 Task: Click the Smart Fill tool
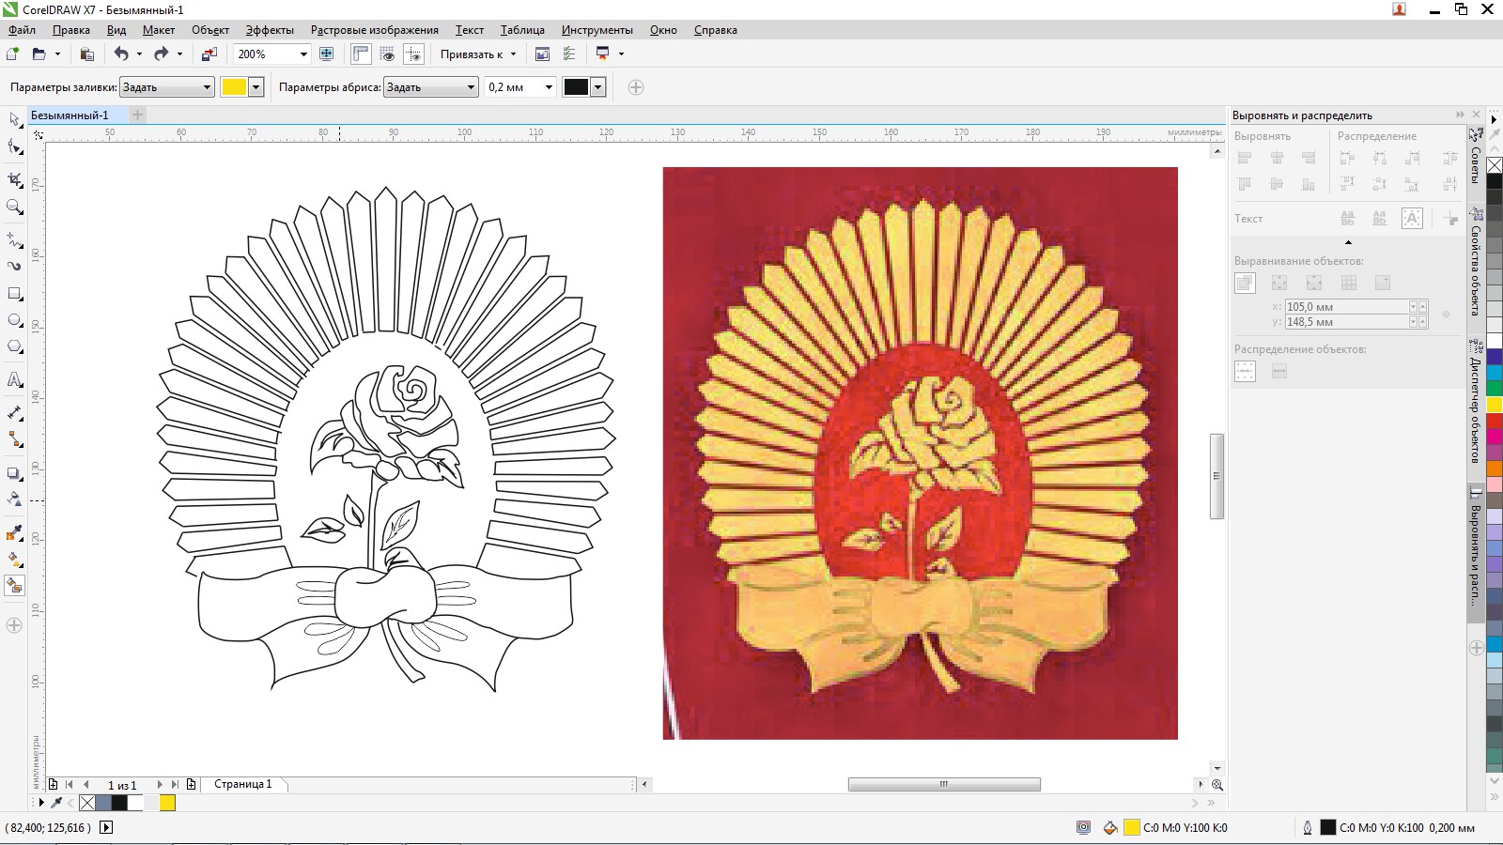click(x=14, y=586)
